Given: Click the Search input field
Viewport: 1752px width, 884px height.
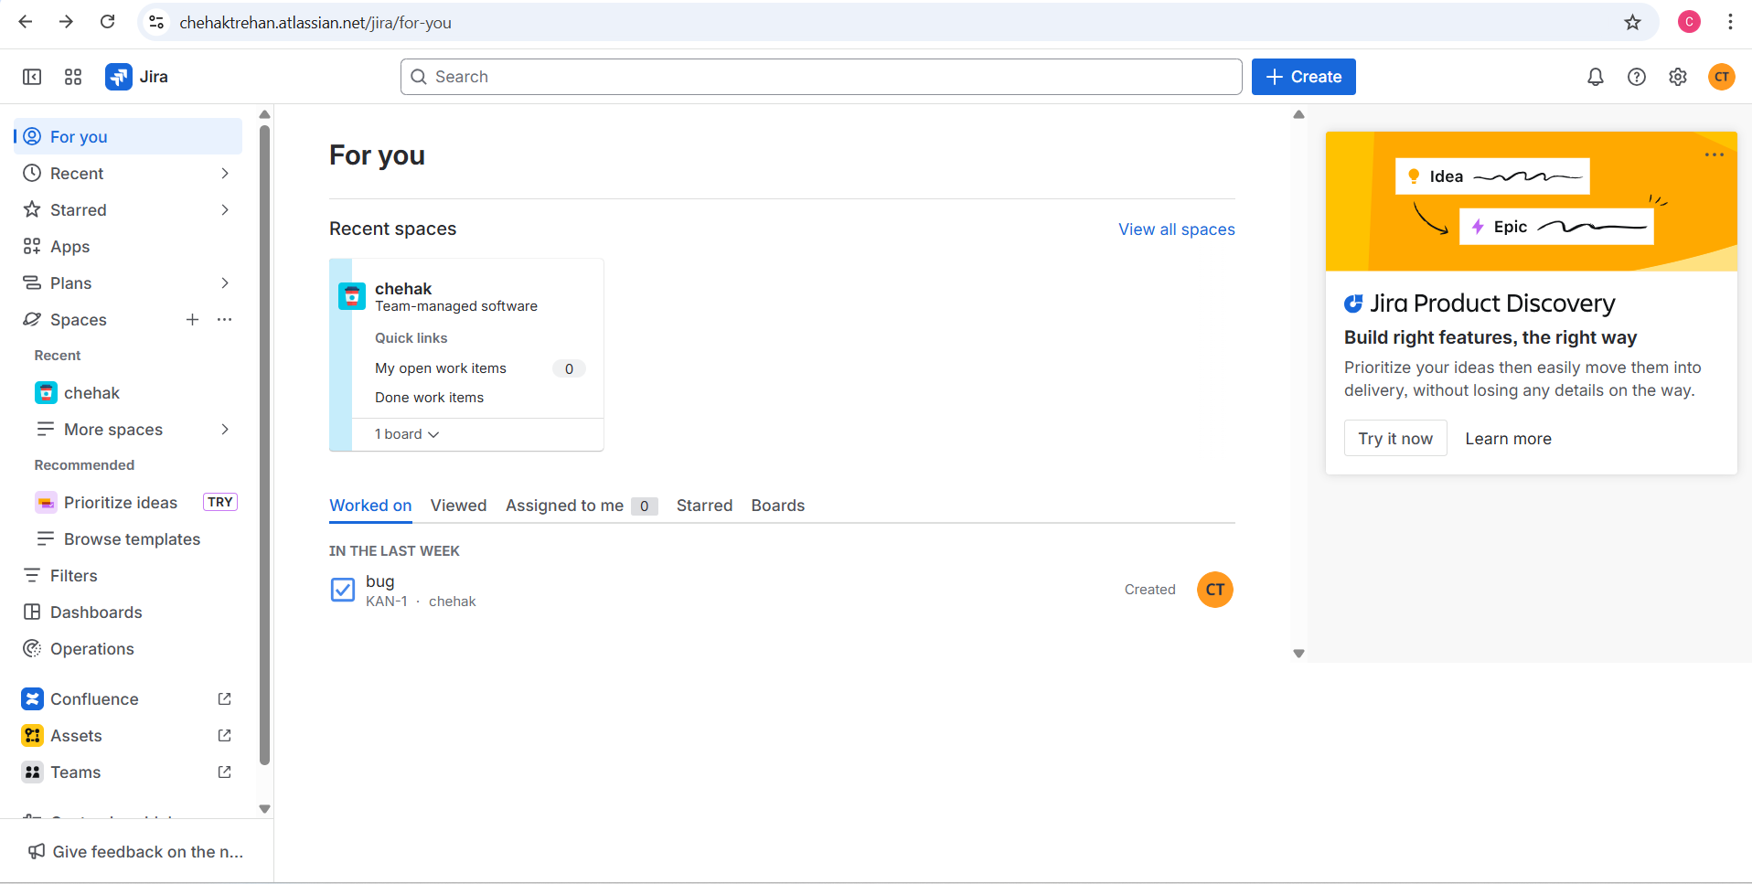Looking at the screenshot, I should 821,77.
